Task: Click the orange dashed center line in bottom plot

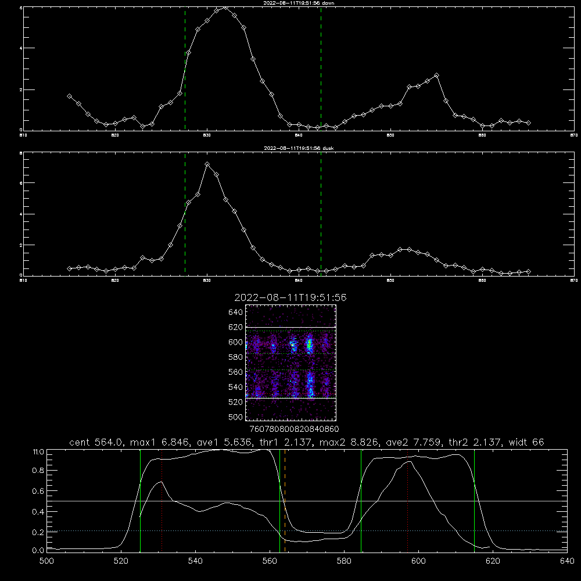Action: coord(285,501)
